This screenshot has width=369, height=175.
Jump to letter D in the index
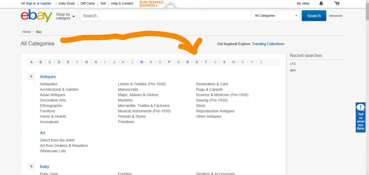59,62
